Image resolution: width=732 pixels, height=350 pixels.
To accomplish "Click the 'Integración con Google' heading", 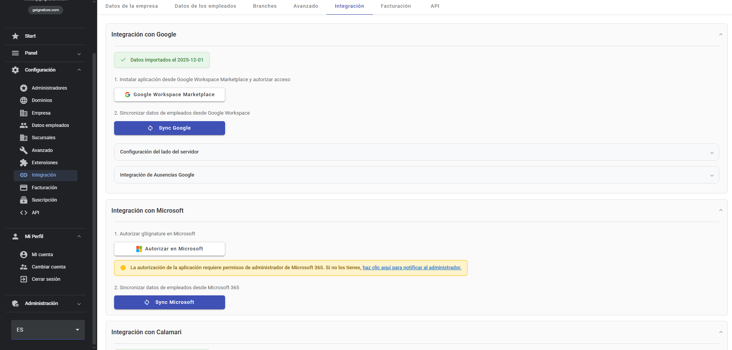I will tap(144, 35).
